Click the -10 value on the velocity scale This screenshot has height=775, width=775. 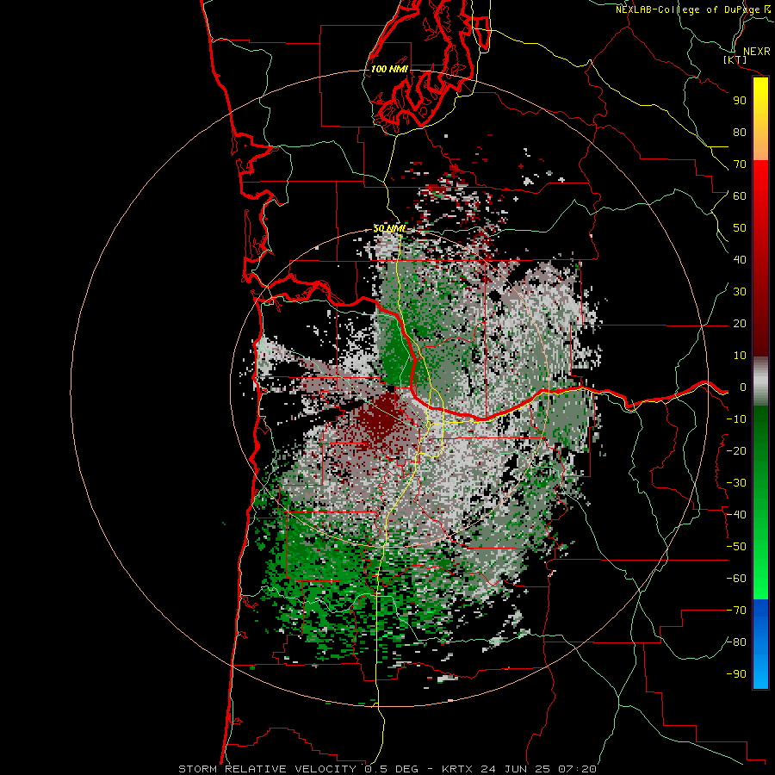736,419
